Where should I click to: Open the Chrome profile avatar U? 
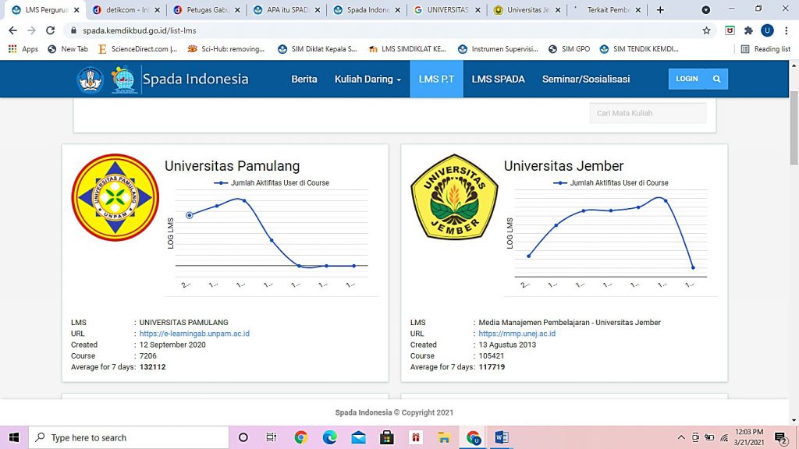(x=767, y=30)
